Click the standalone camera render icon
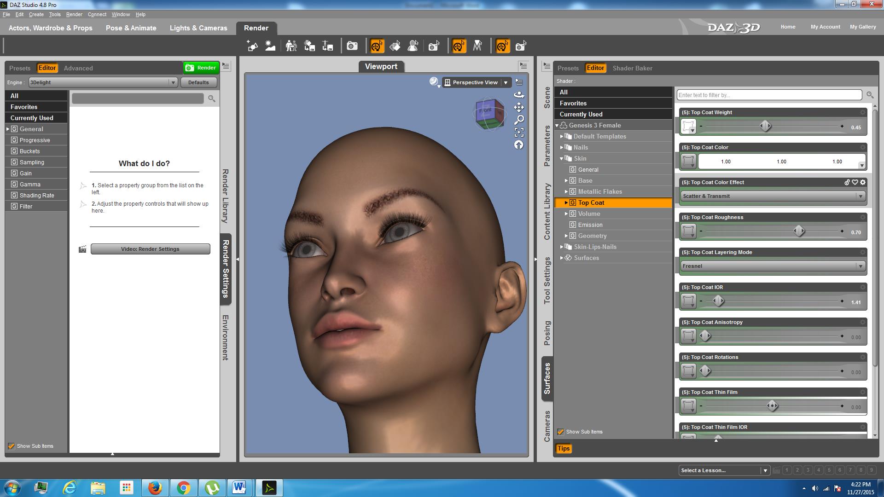This screenshot has height=497, width=884. click(x=352, y=46)
